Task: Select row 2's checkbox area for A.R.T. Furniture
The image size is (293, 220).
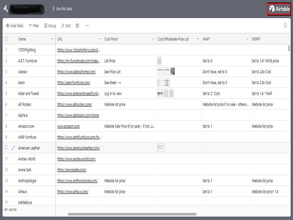Action: [6, 61]
